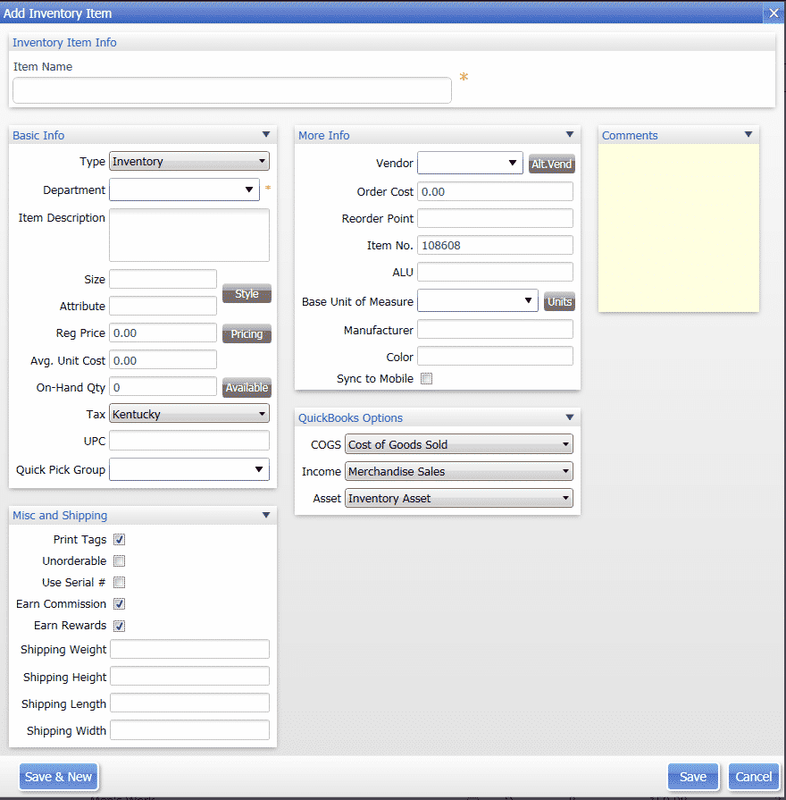Enable Sync to Mobile checkbox
Screen dimensions: 786x800
(x=427, y=379)
